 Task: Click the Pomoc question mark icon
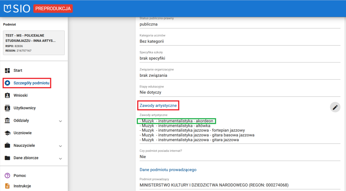pyautogui.click(x=8, y=176)
